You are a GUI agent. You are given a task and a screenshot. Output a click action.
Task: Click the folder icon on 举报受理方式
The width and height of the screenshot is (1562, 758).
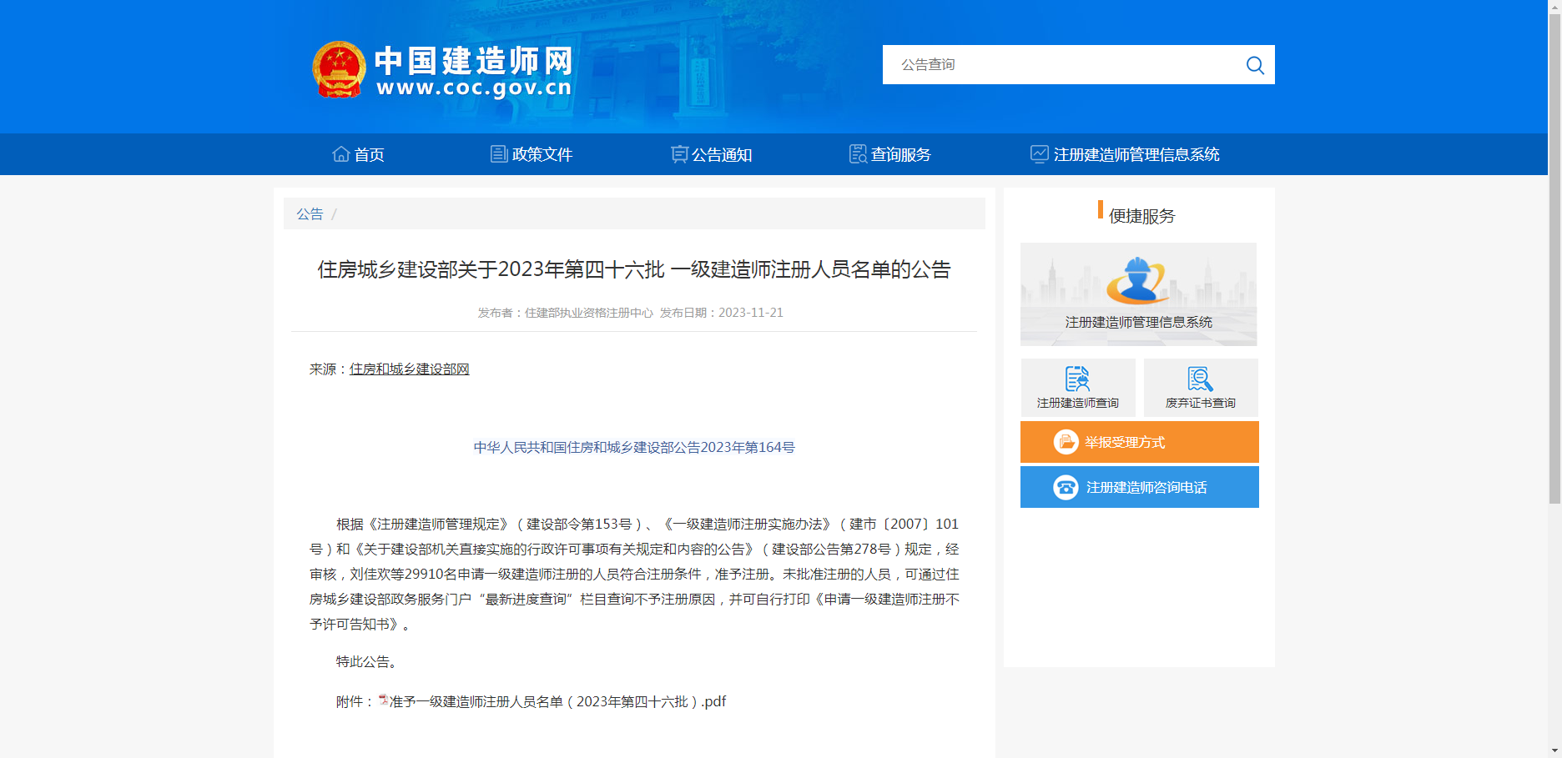coord(1066,442)
